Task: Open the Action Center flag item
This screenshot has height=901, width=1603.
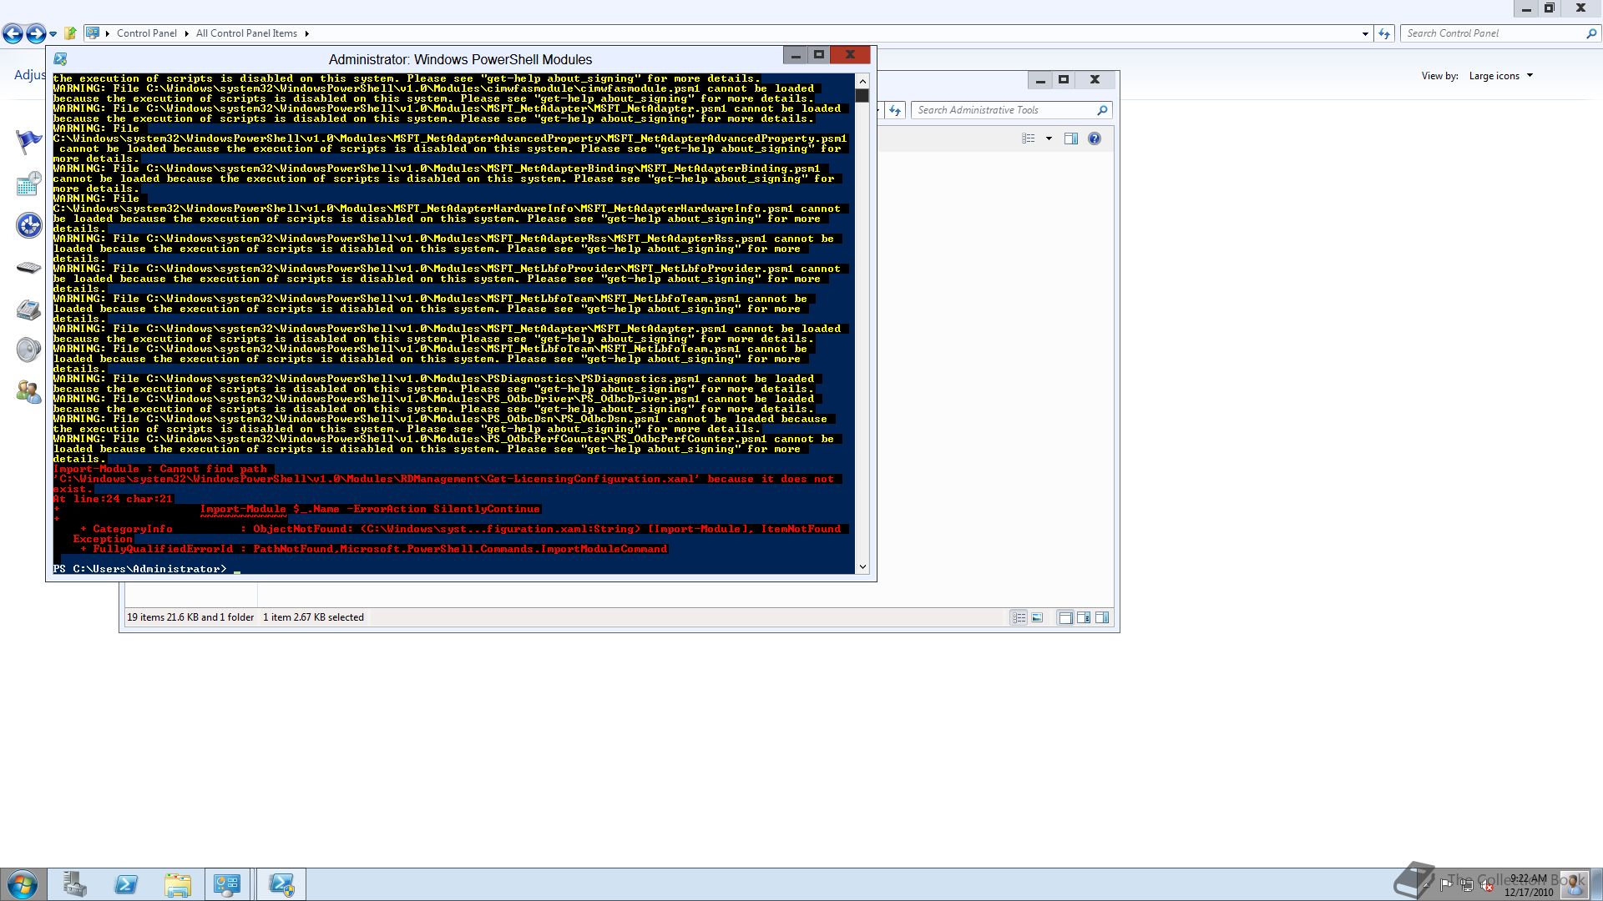Action: coord(28,142)
